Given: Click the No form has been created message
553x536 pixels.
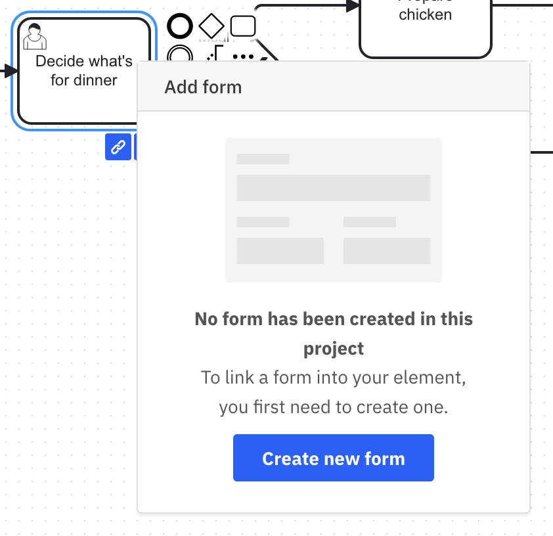Looking at the screenshot, I should click(x=333, y=333).
